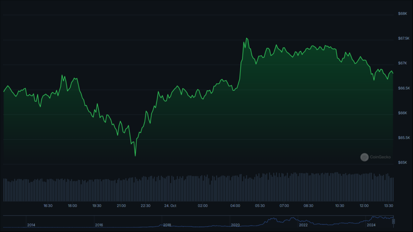Click the 04:00 time axis label
413x232 pixels.
[x=235, y=206]
